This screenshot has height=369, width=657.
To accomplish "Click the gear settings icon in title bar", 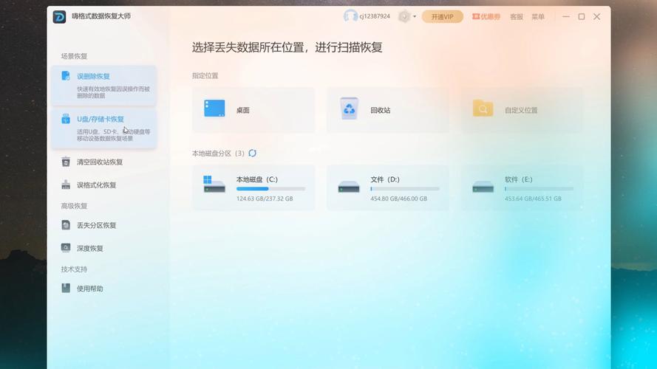I will (x=404, y=17).
